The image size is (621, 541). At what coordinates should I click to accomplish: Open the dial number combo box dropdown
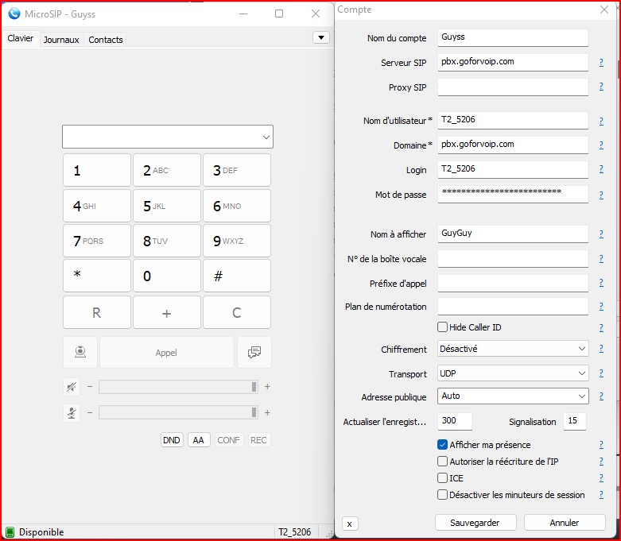[x=266, y=137]
